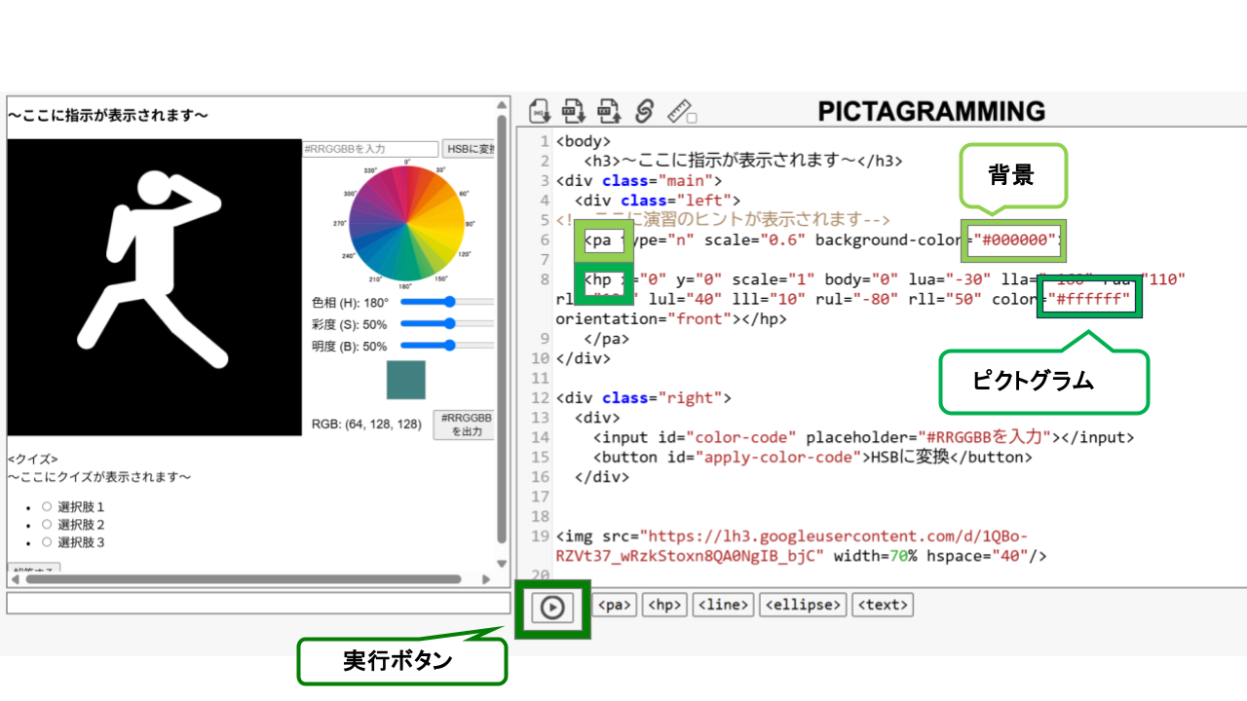This screenshot has height=701, width=1247.
Task: Toggle the checkbox beside the ruler icon
Action: pyautogui.click(x=693, y=119)
